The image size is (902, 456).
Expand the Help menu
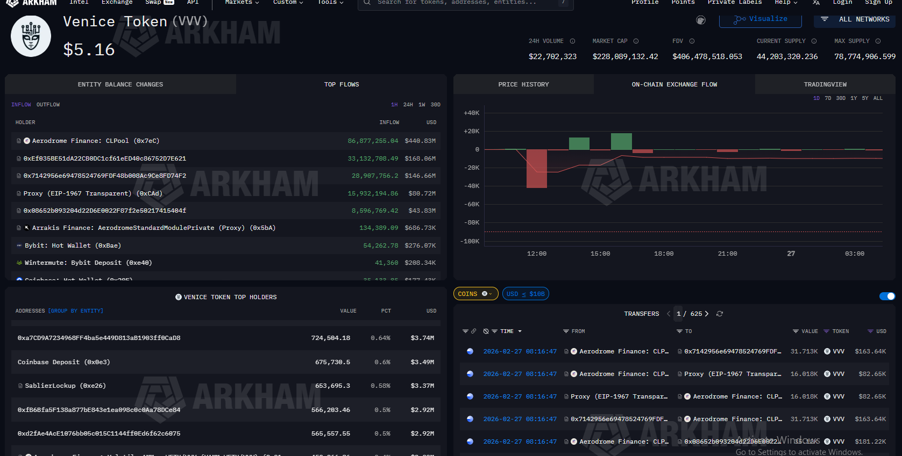pos(786,2)
